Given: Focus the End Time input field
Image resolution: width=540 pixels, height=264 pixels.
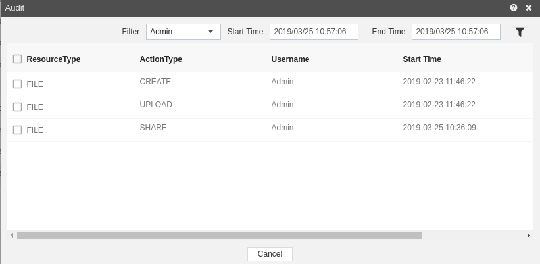Looking at the screenshot, I should [x=456, y=32].
